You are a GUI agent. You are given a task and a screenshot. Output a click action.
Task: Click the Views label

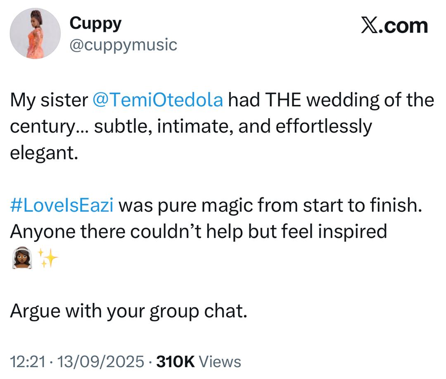tap(220, 361)
